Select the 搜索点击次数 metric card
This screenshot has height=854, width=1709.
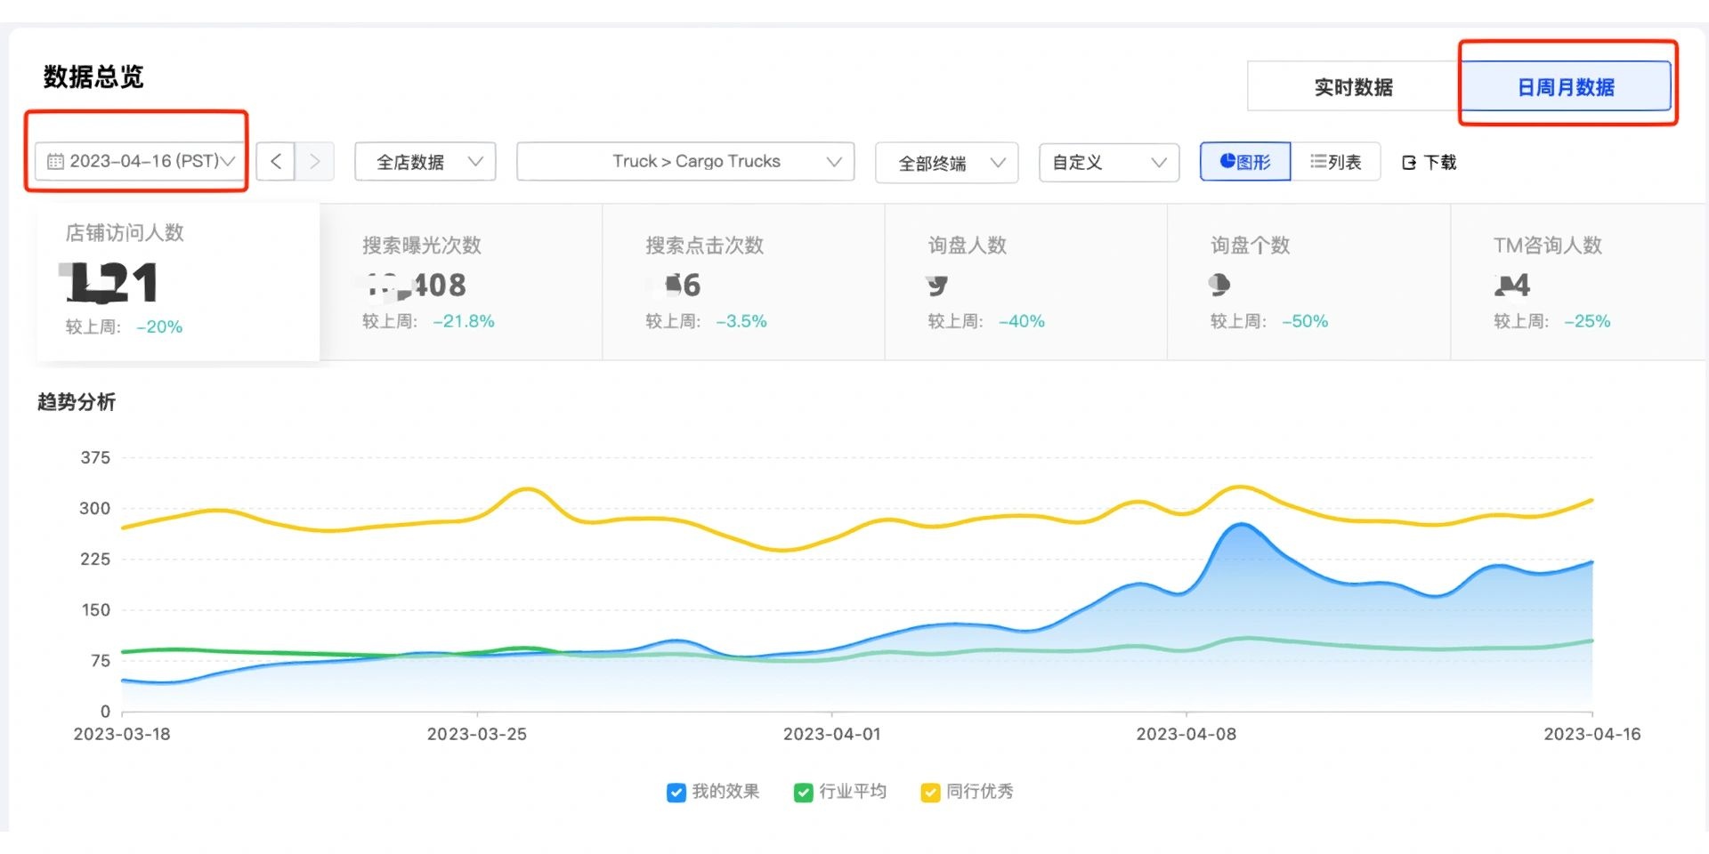pos(744,282)
